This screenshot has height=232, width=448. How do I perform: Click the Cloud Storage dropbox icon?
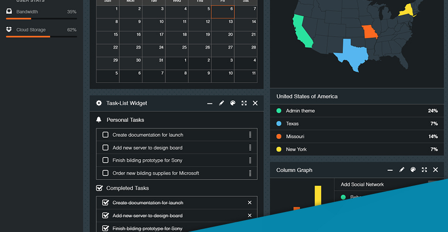click(9, 29)
